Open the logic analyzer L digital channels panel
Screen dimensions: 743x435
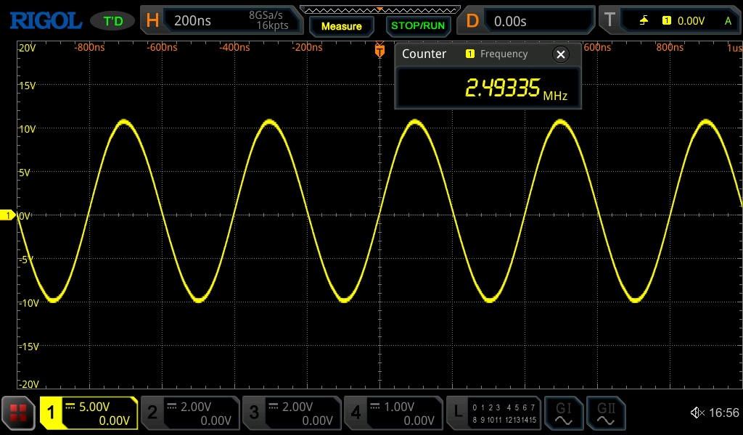[x=493, y=413]
